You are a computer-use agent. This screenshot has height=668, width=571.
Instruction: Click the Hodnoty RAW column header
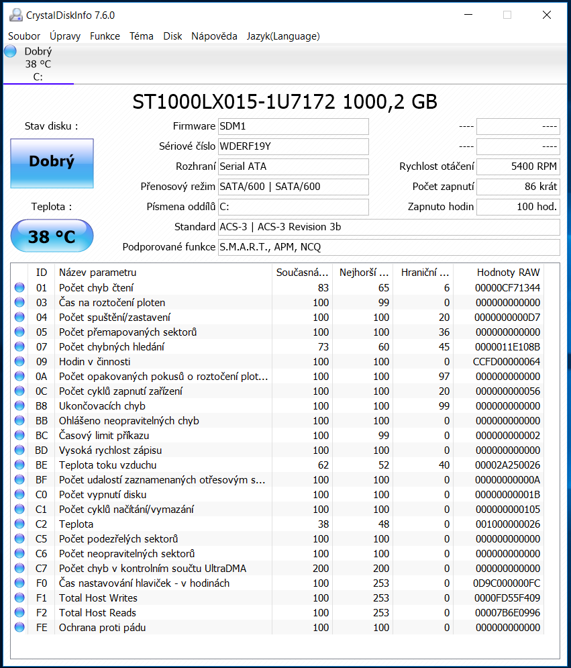click(x=499, y=272)
